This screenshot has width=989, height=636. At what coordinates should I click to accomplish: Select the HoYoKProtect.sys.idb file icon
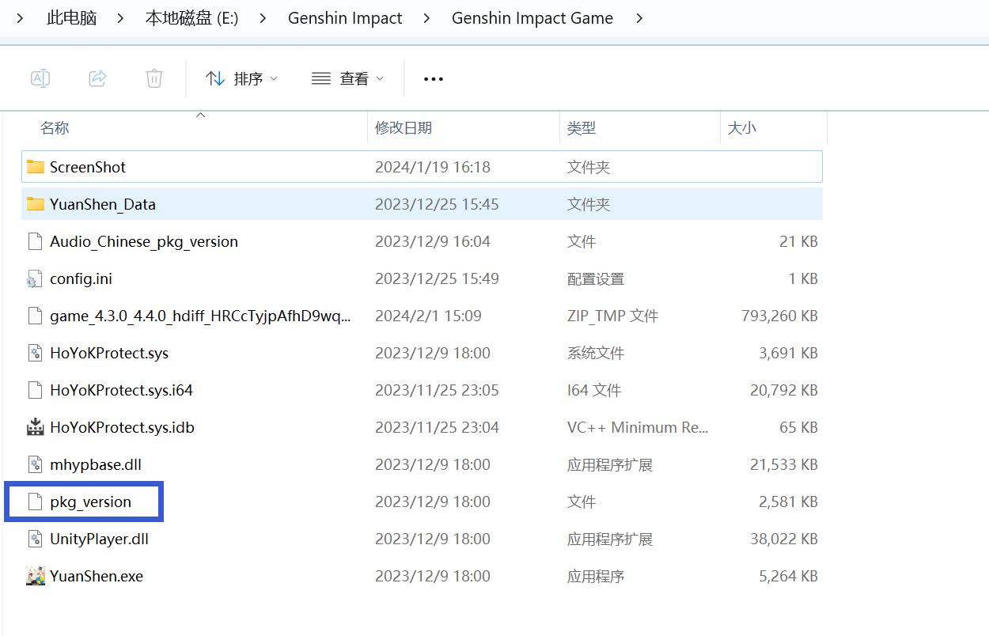tap(35, 427)
